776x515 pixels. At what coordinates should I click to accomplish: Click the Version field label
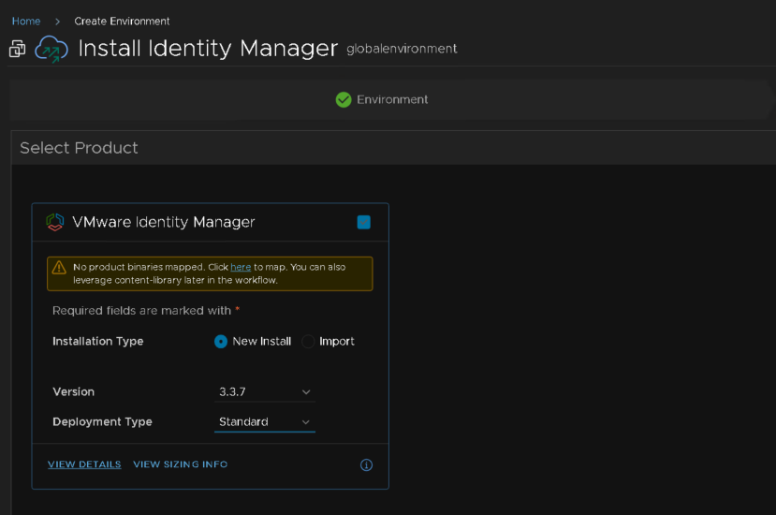pyautogui.click(x=74, y=391)
